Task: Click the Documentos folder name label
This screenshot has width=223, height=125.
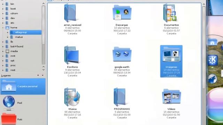Action: (x=171, y=25)
